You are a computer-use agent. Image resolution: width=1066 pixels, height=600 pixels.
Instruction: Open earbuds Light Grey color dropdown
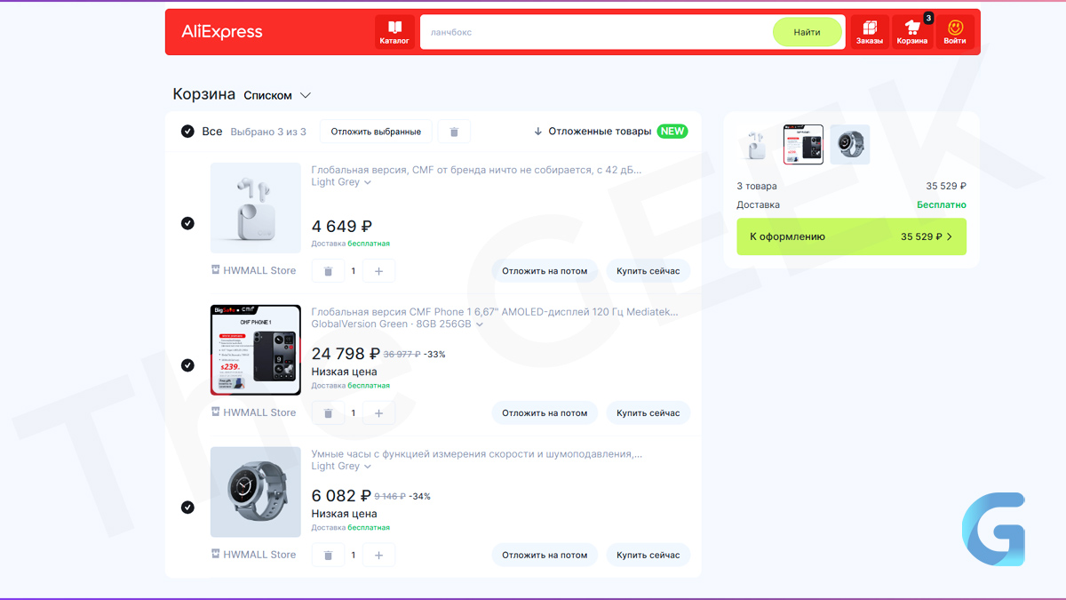pyautogui.click(x=341, y=182)
